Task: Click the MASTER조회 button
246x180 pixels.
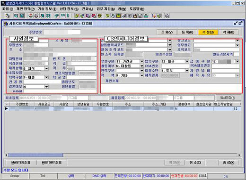Action: 21,163
